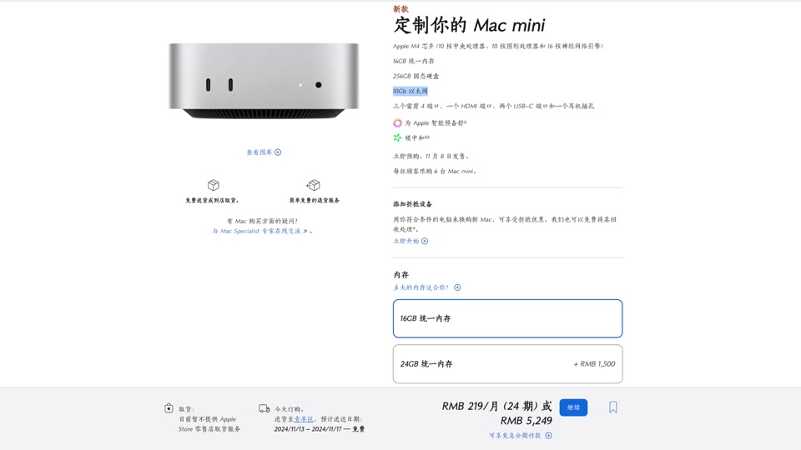Screen dimensions: 801x450
Task: Click the RMB 5,249 total price
Action: [526, 421]
